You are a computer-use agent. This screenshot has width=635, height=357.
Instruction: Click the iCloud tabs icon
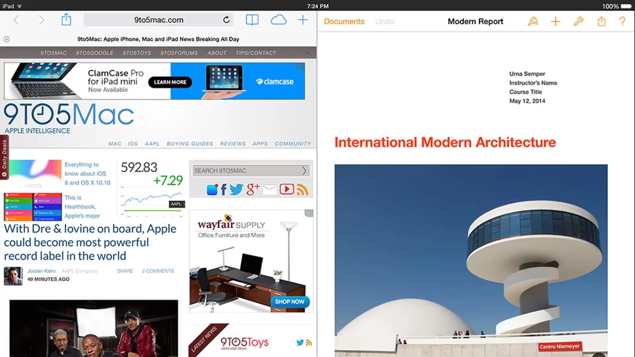coord(278,20)
